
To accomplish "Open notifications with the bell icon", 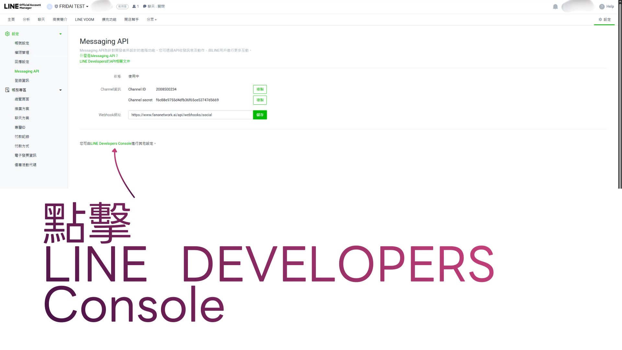I will [555, 6].
